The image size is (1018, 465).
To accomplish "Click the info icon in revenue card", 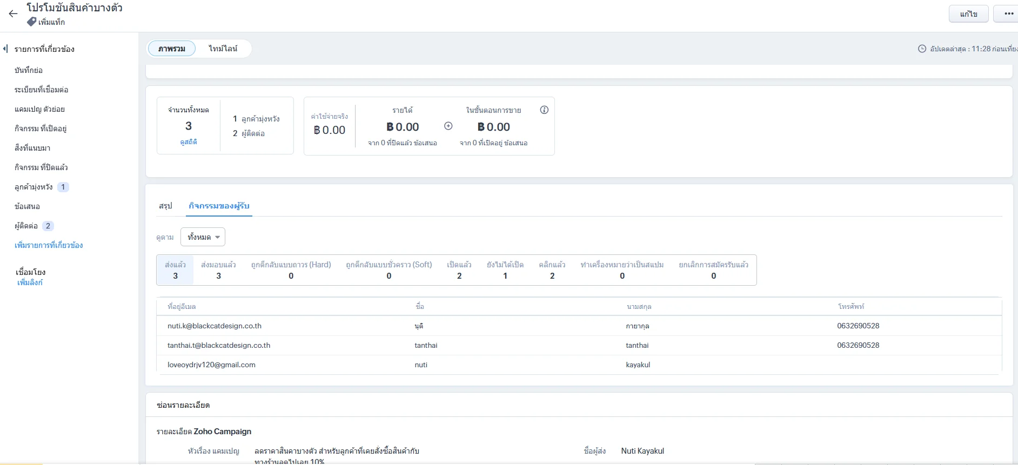I will tap(544, 110).
